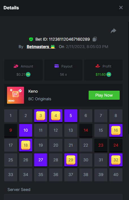129x200 pixels.
Task: Copy the Bet ID with clipboard icon
Action: (95, 39)
